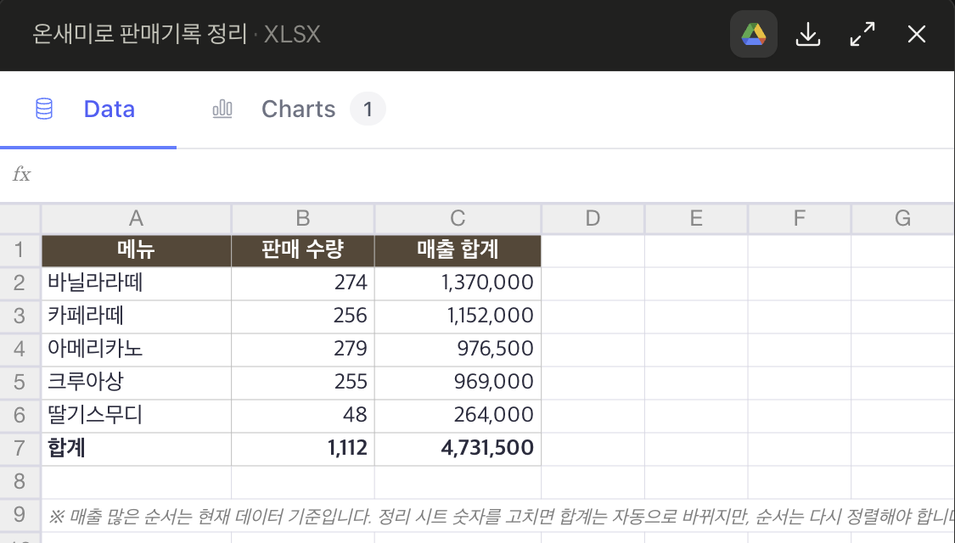Image resolution: width=955 pixels, height=543 pixels.
Task: Select column B header
Action: (303, 218)
